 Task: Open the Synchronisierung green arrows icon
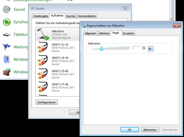[7, 22]
